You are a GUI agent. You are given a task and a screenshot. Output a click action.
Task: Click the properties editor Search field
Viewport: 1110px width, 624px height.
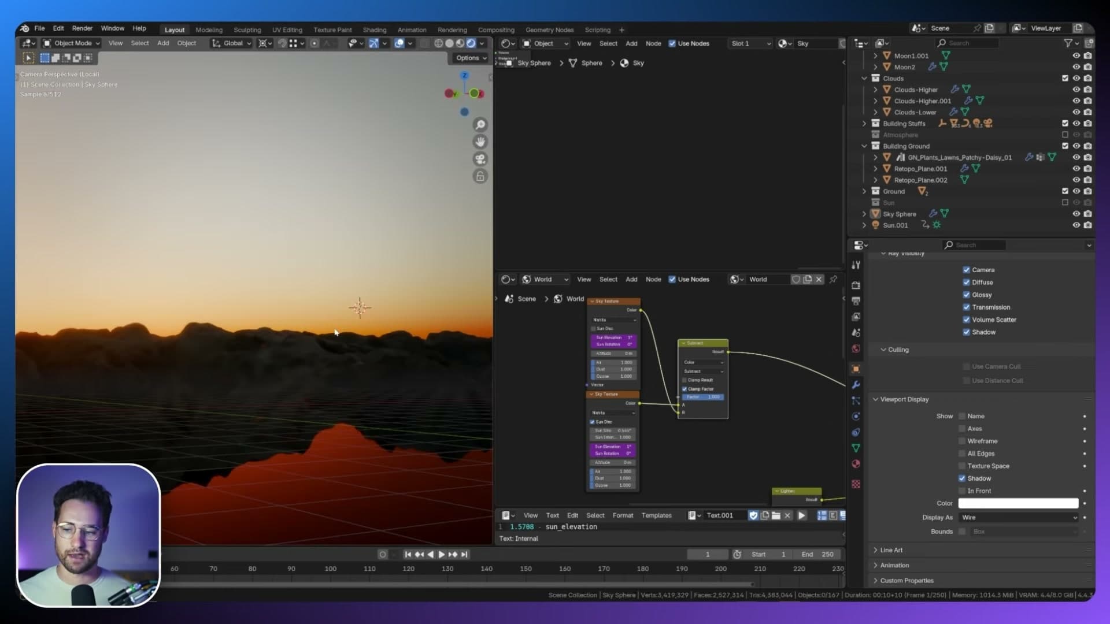tap(974, 245)
